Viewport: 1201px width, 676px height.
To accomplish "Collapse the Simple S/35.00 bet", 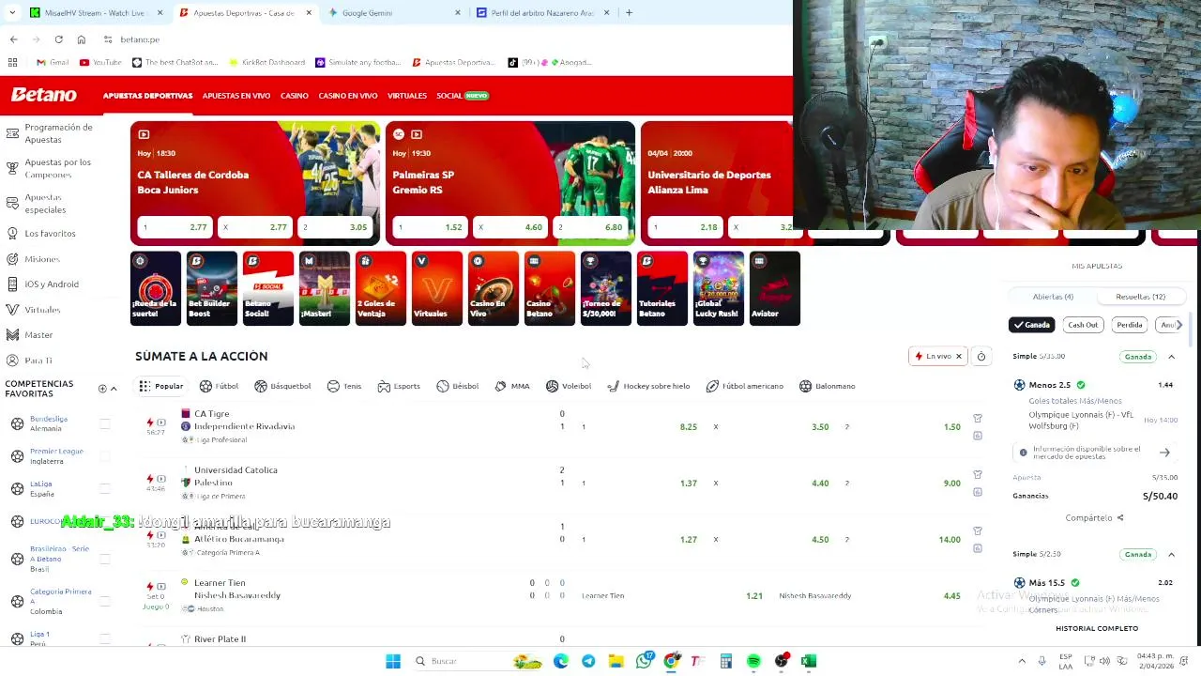I will (x=1171, y=357).
